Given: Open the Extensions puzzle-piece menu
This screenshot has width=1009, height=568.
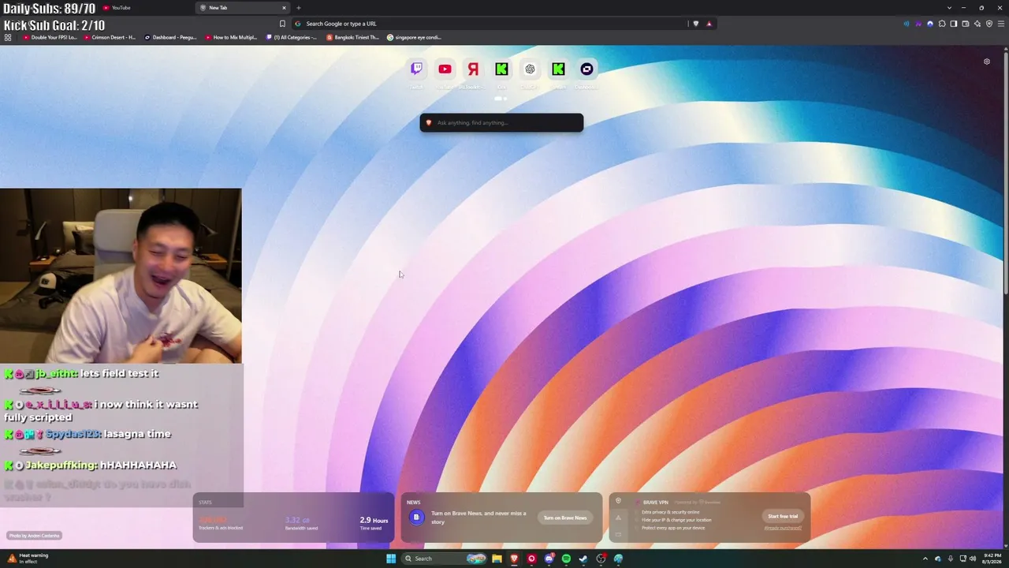Looking at the screenshot, I should [942, 24].
